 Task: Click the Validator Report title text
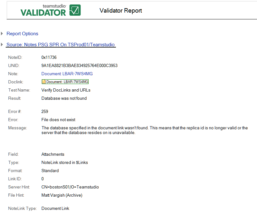click(x=121, y=11)
